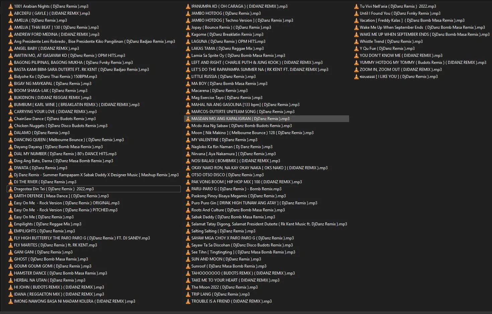Select ChainSaw Dance Budots Remix file name

55,119
